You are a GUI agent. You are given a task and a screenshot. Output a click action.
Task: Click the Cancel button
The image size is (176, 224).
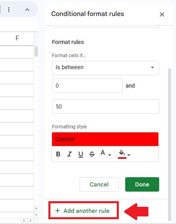point(99,184)
